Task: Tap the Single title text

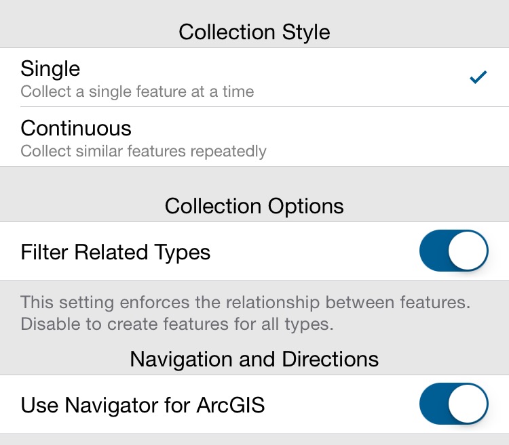Action: pos(50,69)
